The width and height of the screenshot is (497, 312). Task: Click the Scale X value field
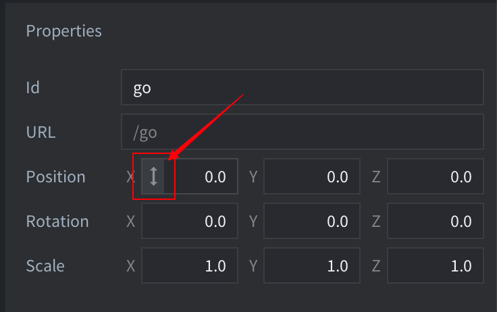pyautogui.click(x=190, y=266)
